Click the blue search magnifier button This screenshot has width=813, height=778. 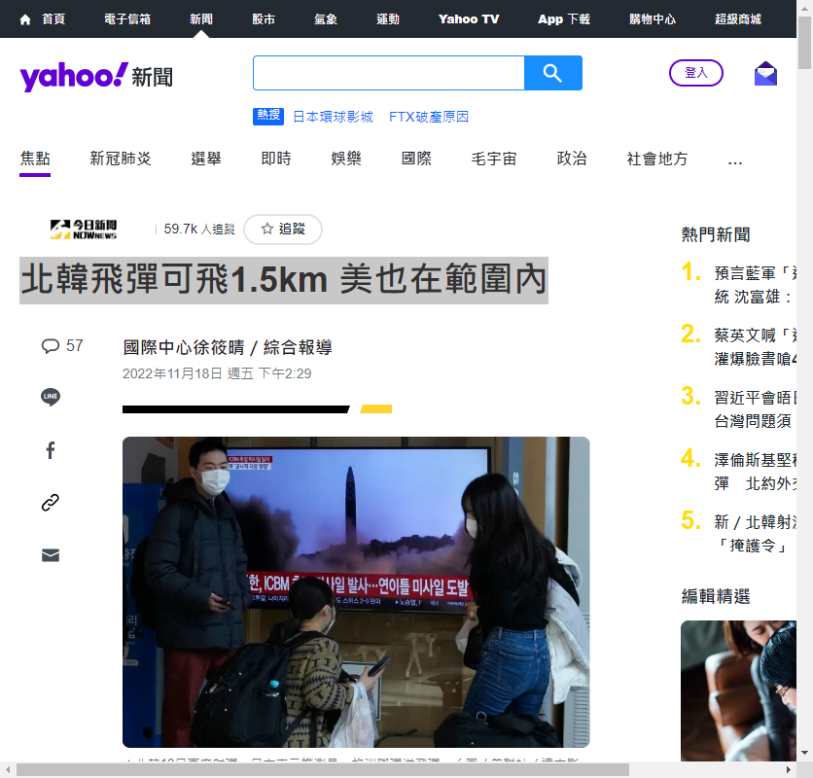tap(552, 73)
